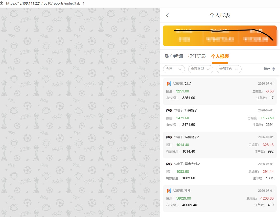Image resolution: width=280 pixels, height=217 pixels.
Task: Click bet amount 3251.00 in green
Action: (182, 91)
